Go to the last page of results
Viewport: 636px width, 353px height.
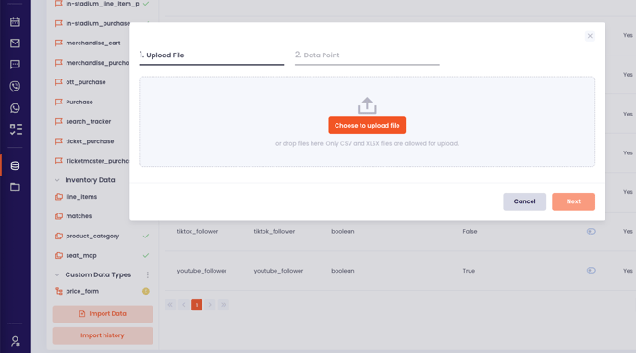click(x=224, y=305)
